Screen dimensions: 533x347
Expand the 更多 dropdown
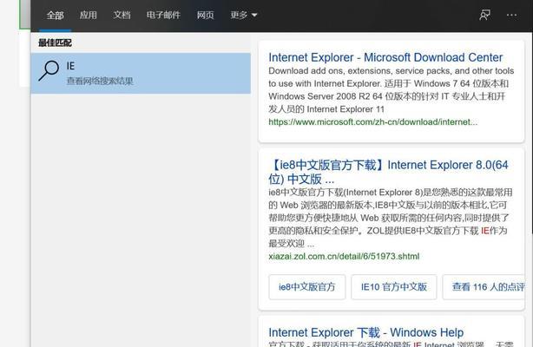(244, 16)
